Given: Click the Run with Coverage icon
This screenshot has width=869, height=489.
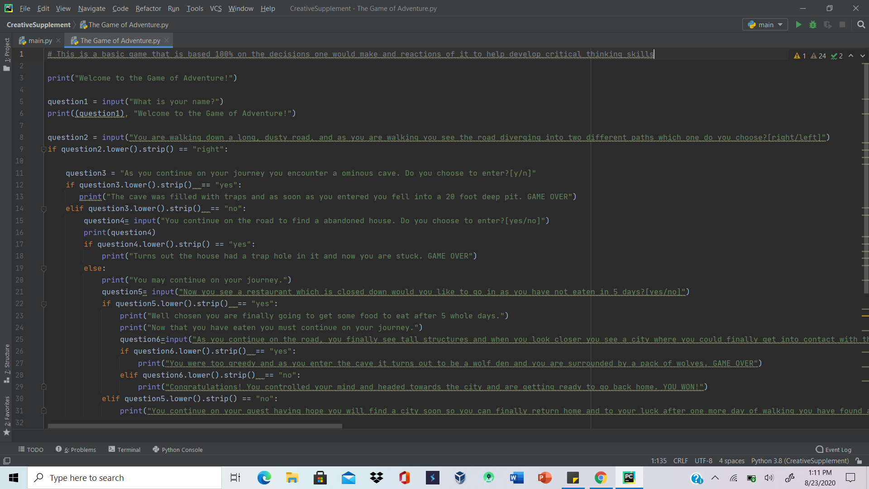Looking at the screenshot, I should [827, 24].
